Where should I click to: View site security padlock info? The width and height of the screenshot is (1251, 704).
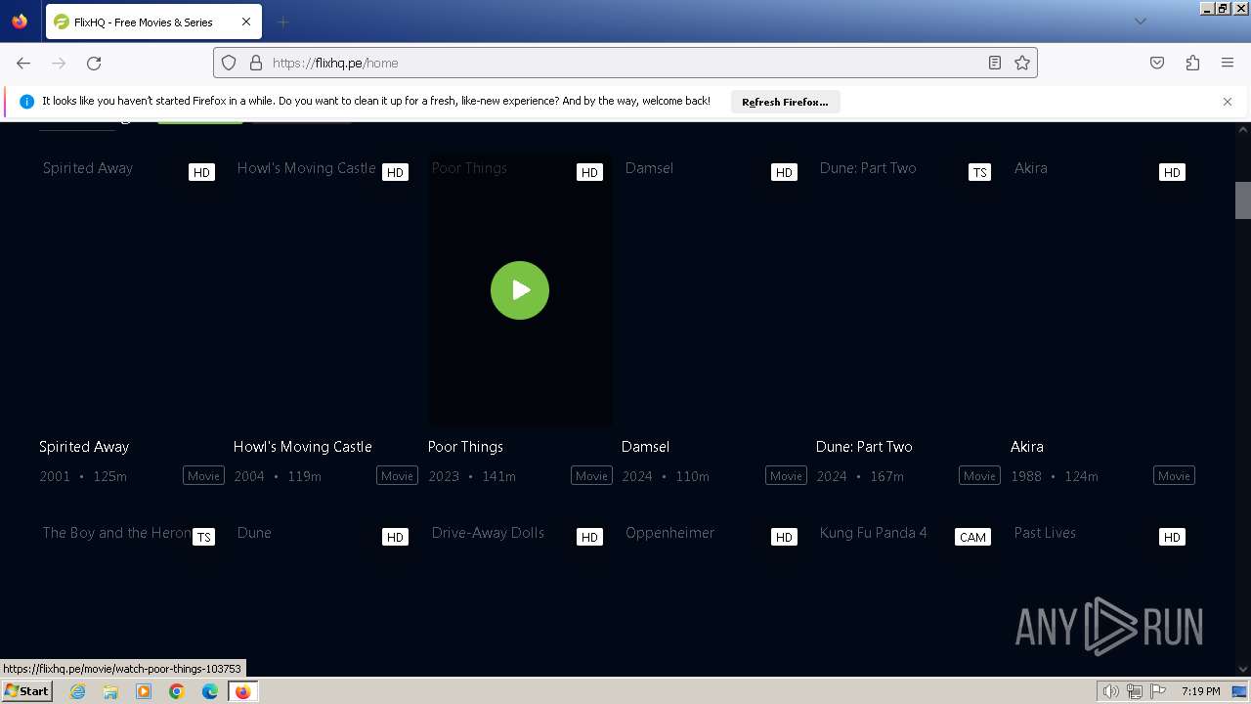tap(256, 63)
